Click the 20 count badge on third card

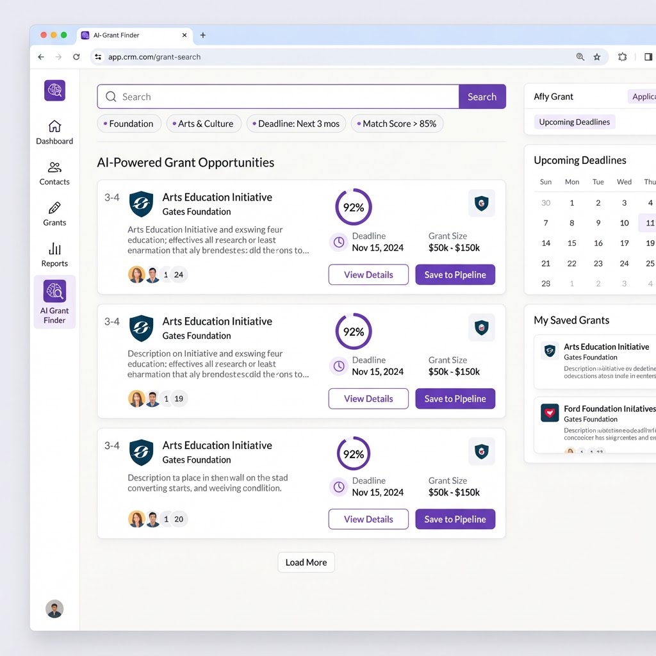coord(179,519)
